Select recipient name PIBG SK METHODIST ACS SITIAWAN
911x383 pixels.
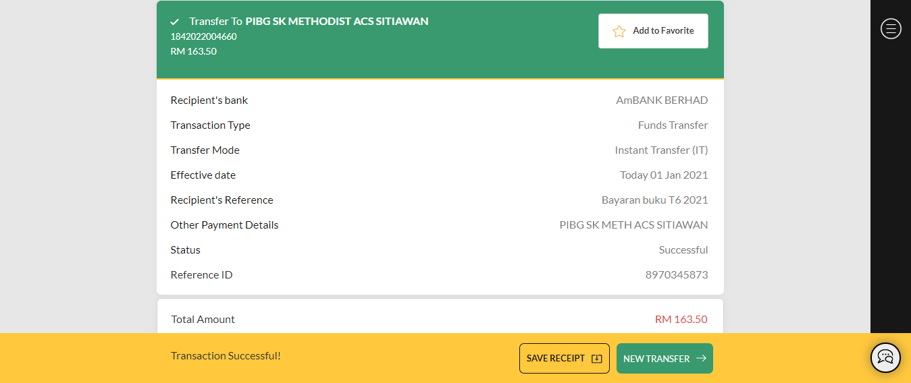point(336,22)
